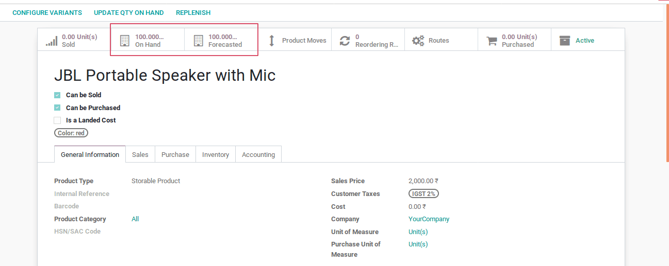Open Product Moves history text
Image resolution: width=669 pixels, height=266 pixels.
click(304, 41)
